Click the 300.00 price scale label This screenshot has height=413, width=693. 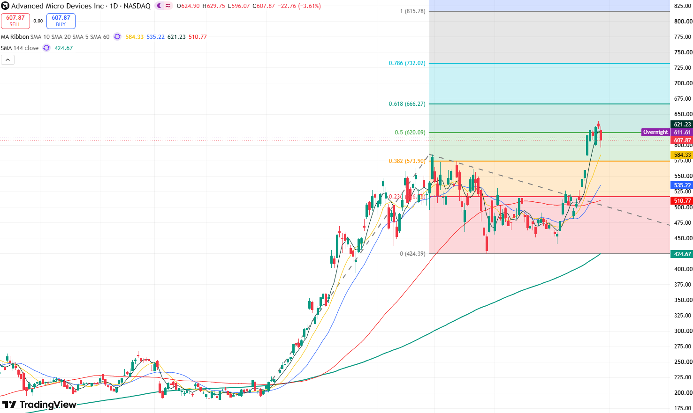[683, 331]
